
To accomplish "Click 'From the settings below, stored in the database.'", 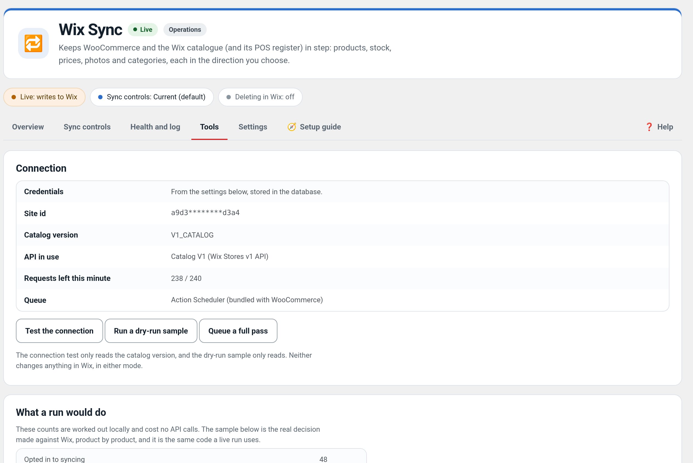I will point(247,192).
